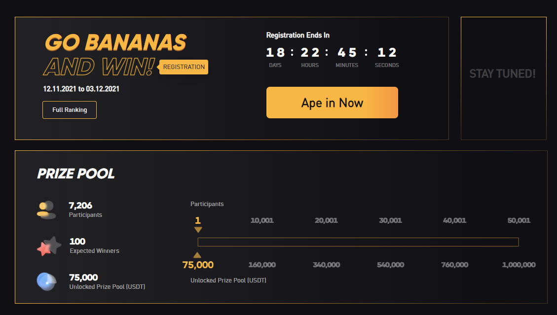Click the REGISTRATION status tag
Viewport: 557px width, 315px height.
click(184, 67)
